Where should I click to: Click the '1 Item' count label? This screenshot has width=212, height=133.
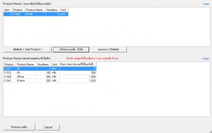click(x=206, y=4)
